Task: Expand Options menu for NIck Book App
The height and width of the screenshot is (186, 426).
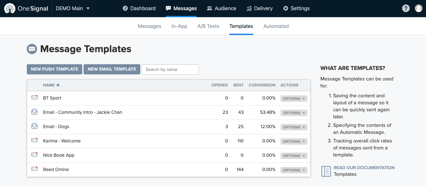Action: coord(294,156)
